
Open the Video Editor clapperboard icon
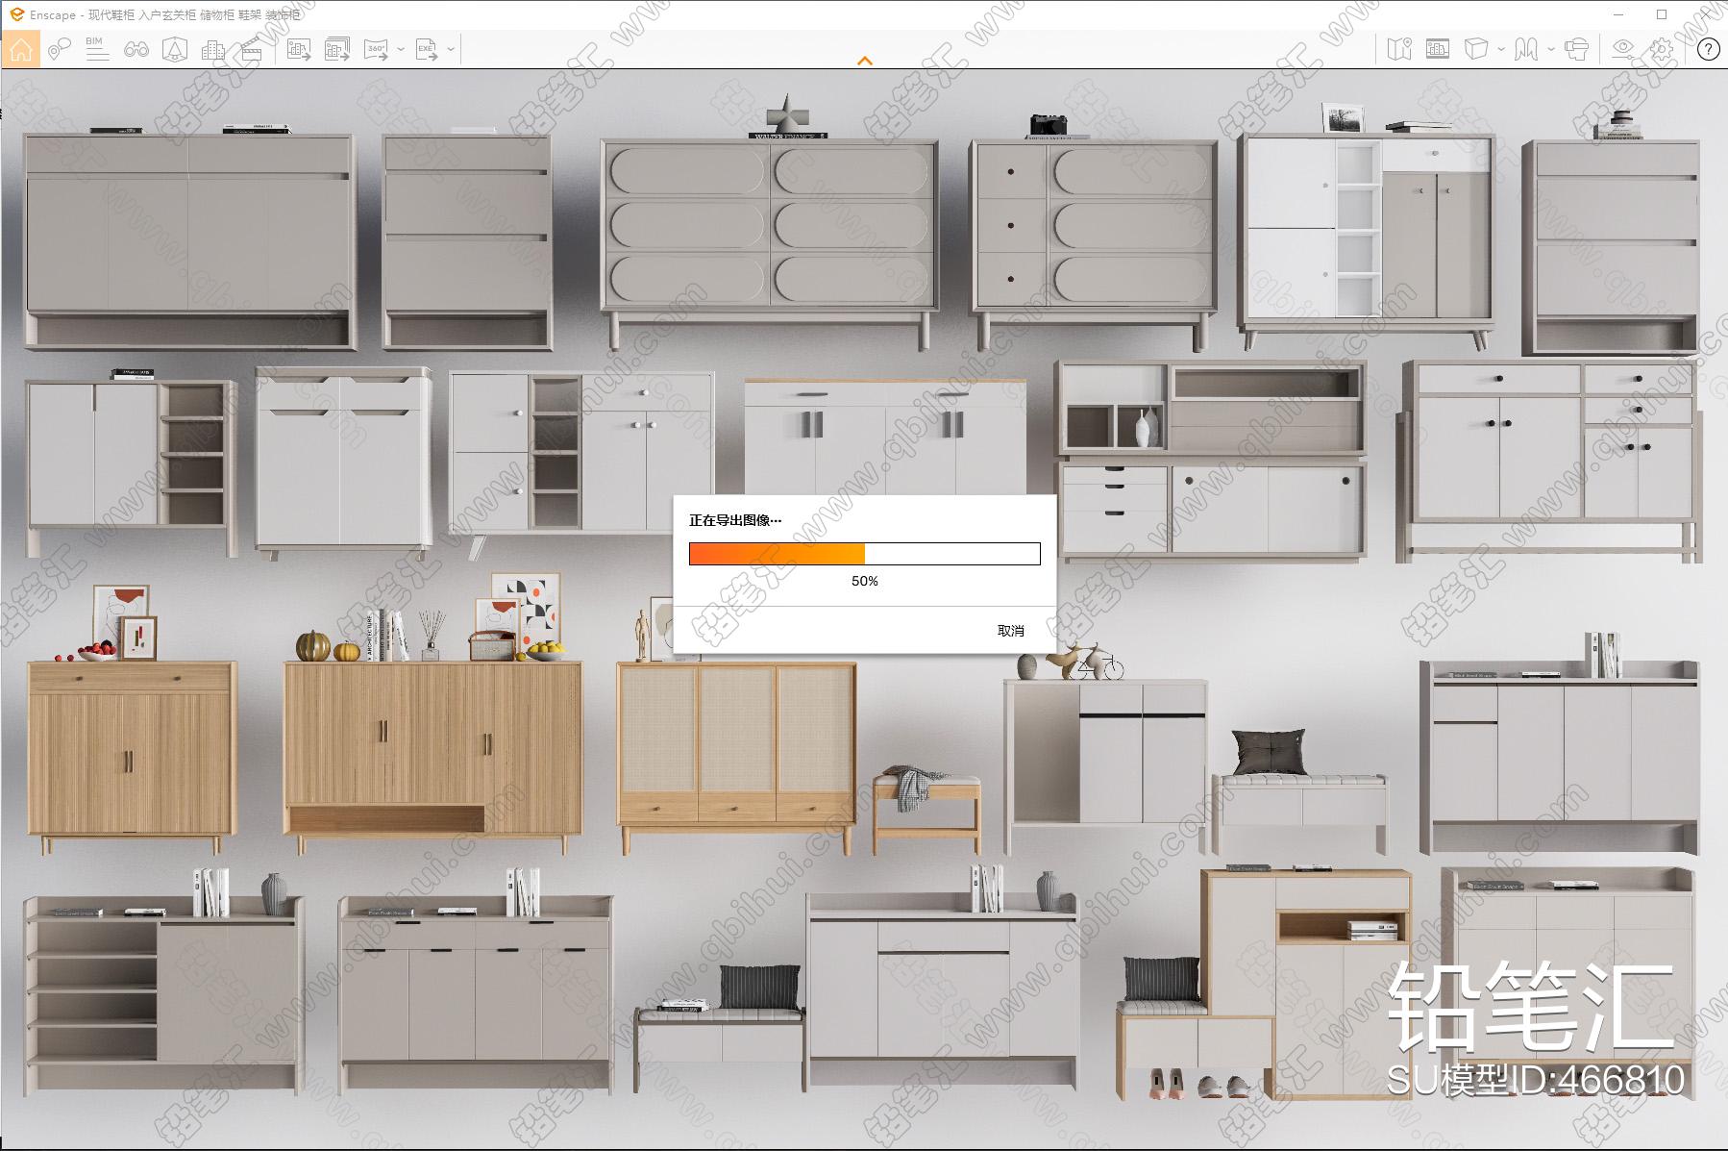pyautogui.click(x=252, y=49)
